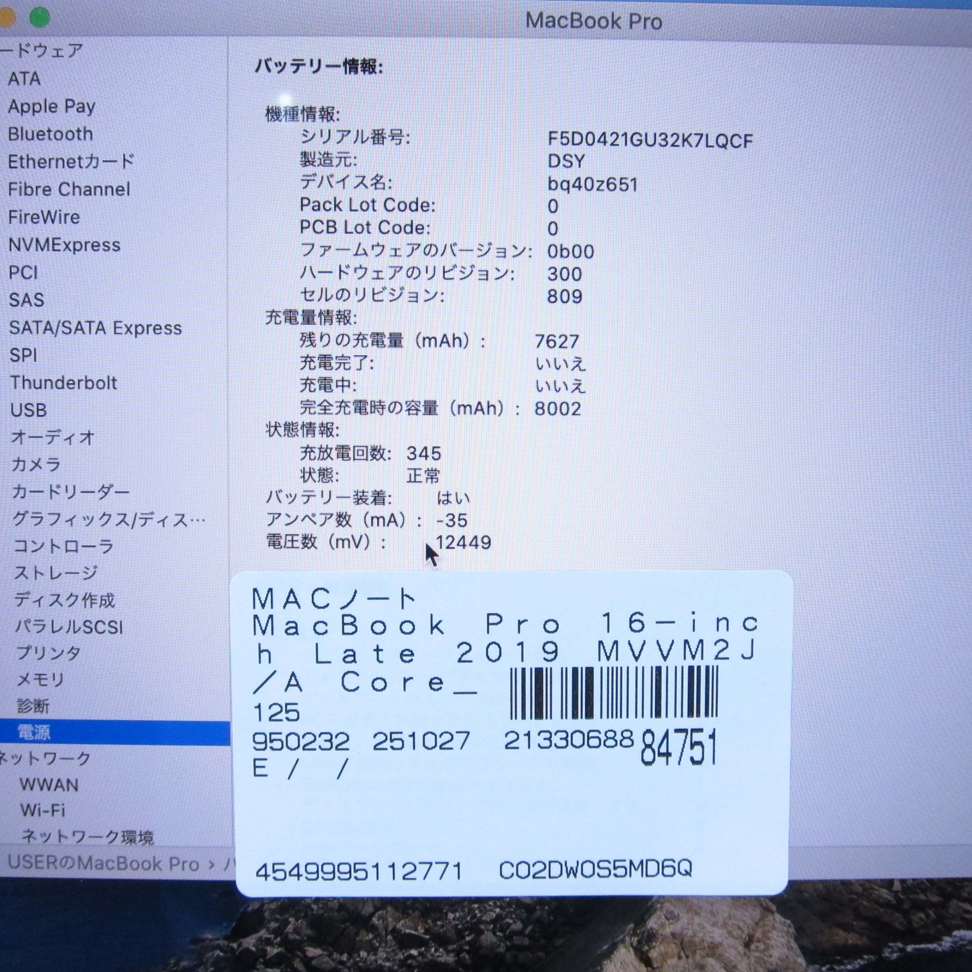
Task: Collapse the ネットワーク category
Action: 45,758
